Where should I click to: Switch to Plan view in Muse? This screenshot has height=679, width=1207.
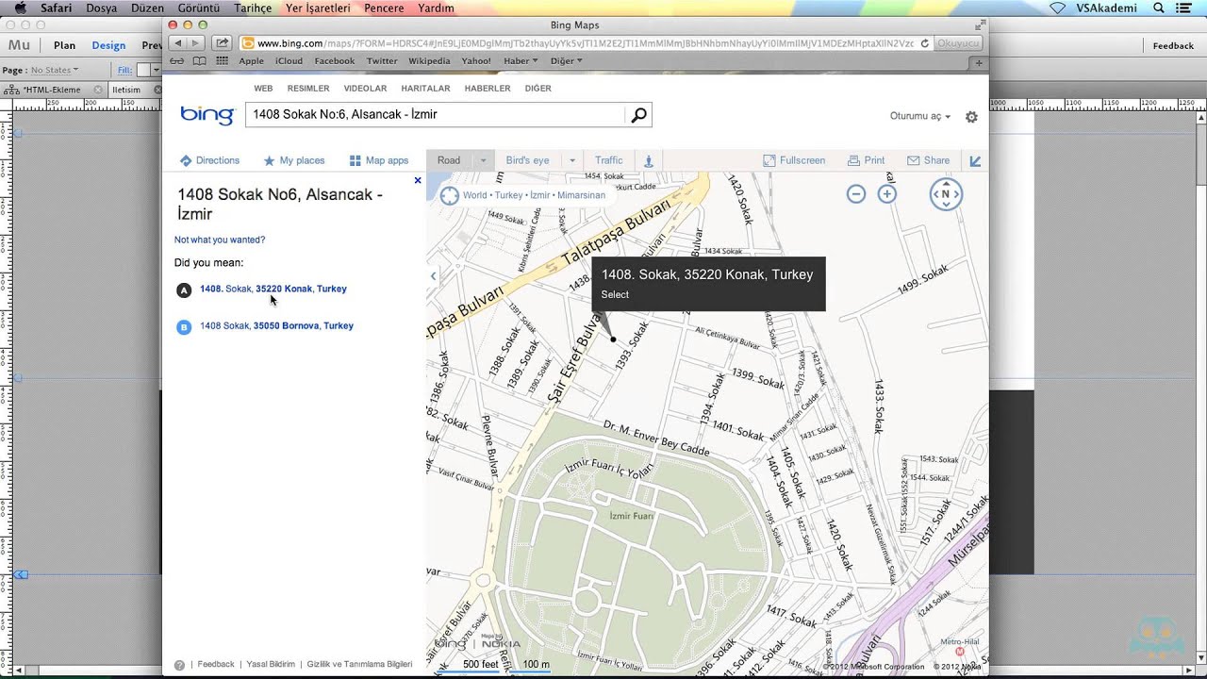coord(64,45)
